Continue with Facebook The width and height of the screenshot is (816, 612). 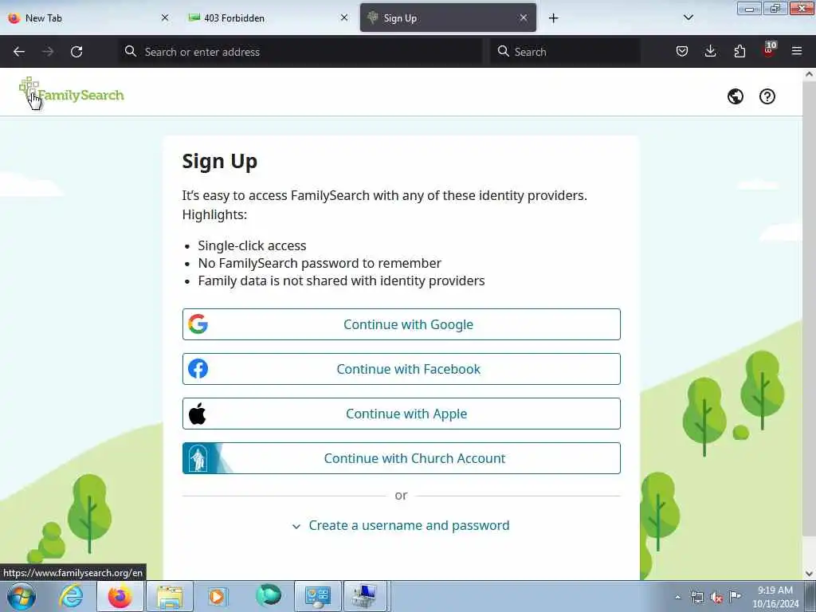pos(402,369)
